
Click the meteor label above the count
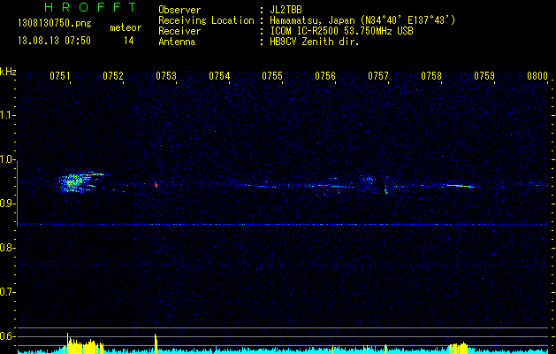pyautogui.click(x=125, y=28)
